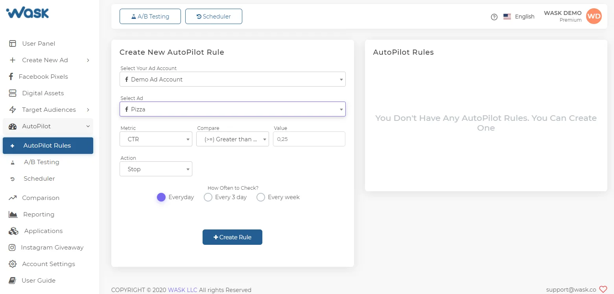This screenshot has width=614, height=294.
Task: Click the WASK DEMO Premium account name
Action: point(562,16)
